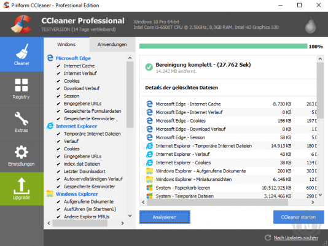Uncheck Temporäre Internet Dateien checkbox
The image size is (328, 246).
pyautogui.click(x=58, y=134)
